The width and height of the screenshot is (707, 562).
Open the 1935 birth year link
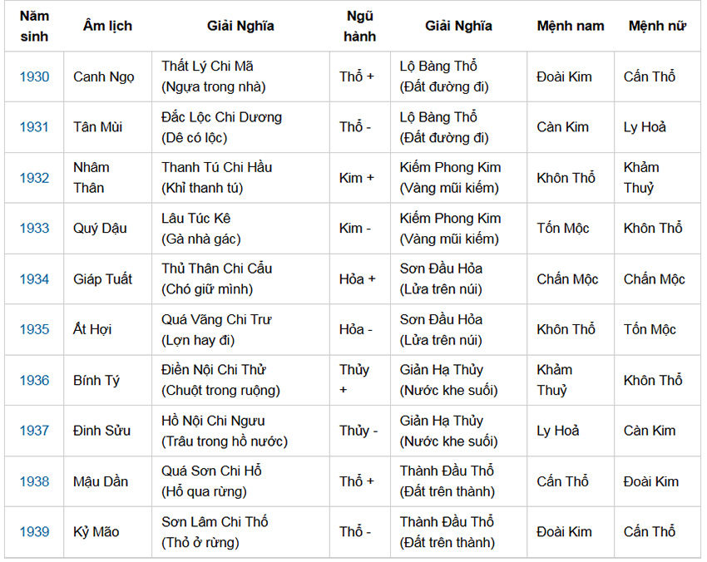(34, 329)
